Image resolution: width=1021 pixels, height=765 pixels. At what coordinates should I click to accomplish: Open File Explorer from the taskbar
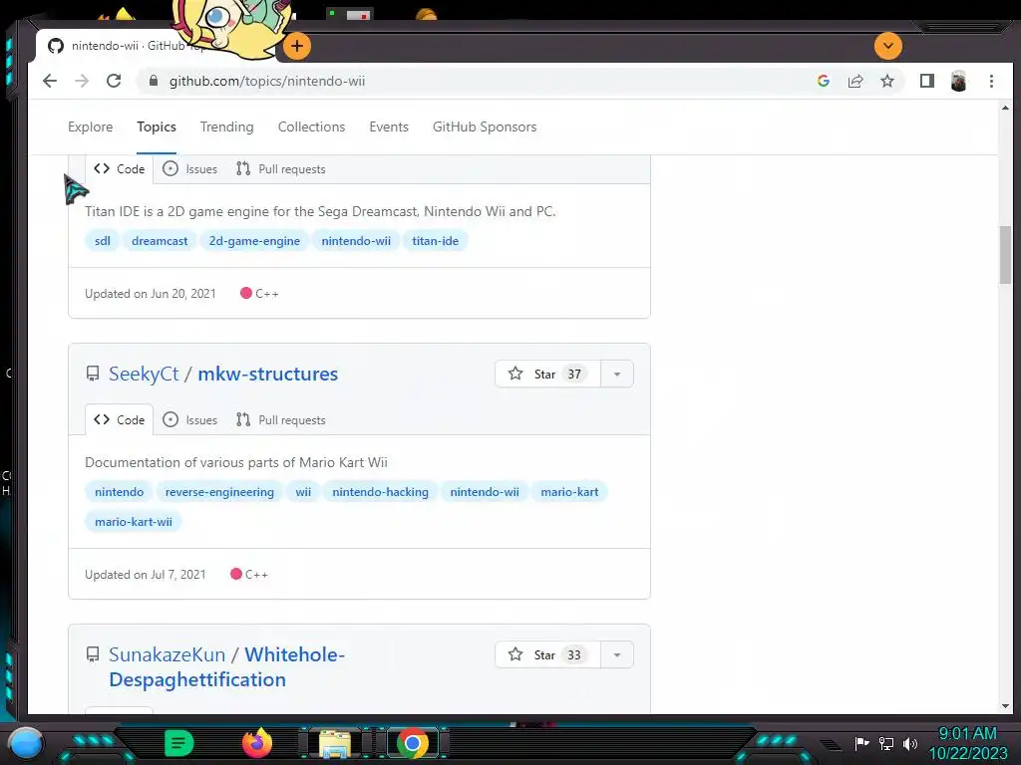pyautogui.click(x=335, y=743)
